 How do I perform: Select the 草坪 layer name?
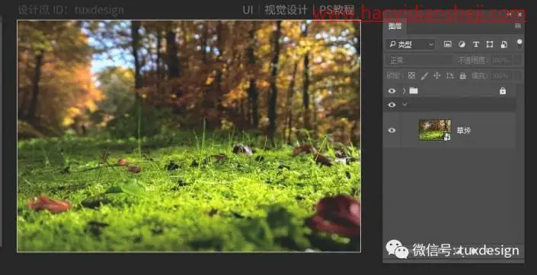click(x=464, y=130)
